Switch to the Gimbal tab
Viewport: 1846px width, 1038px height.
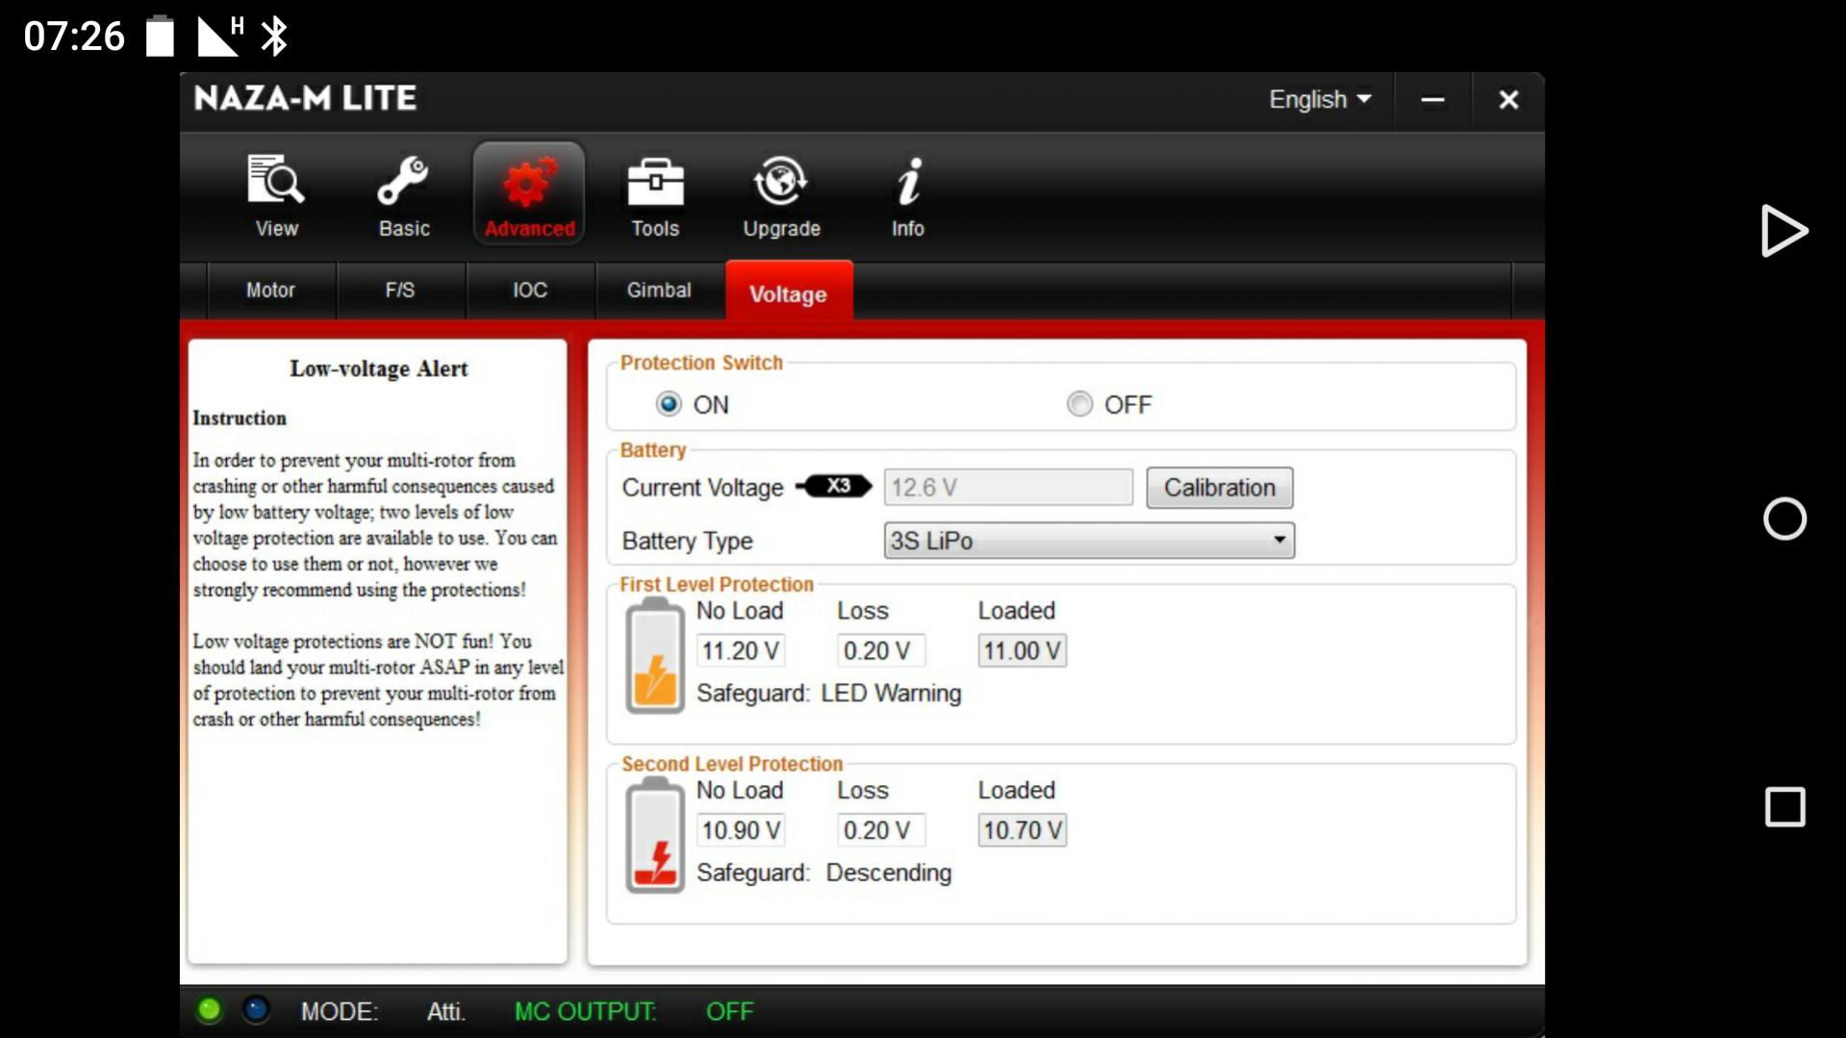(659, 290)
